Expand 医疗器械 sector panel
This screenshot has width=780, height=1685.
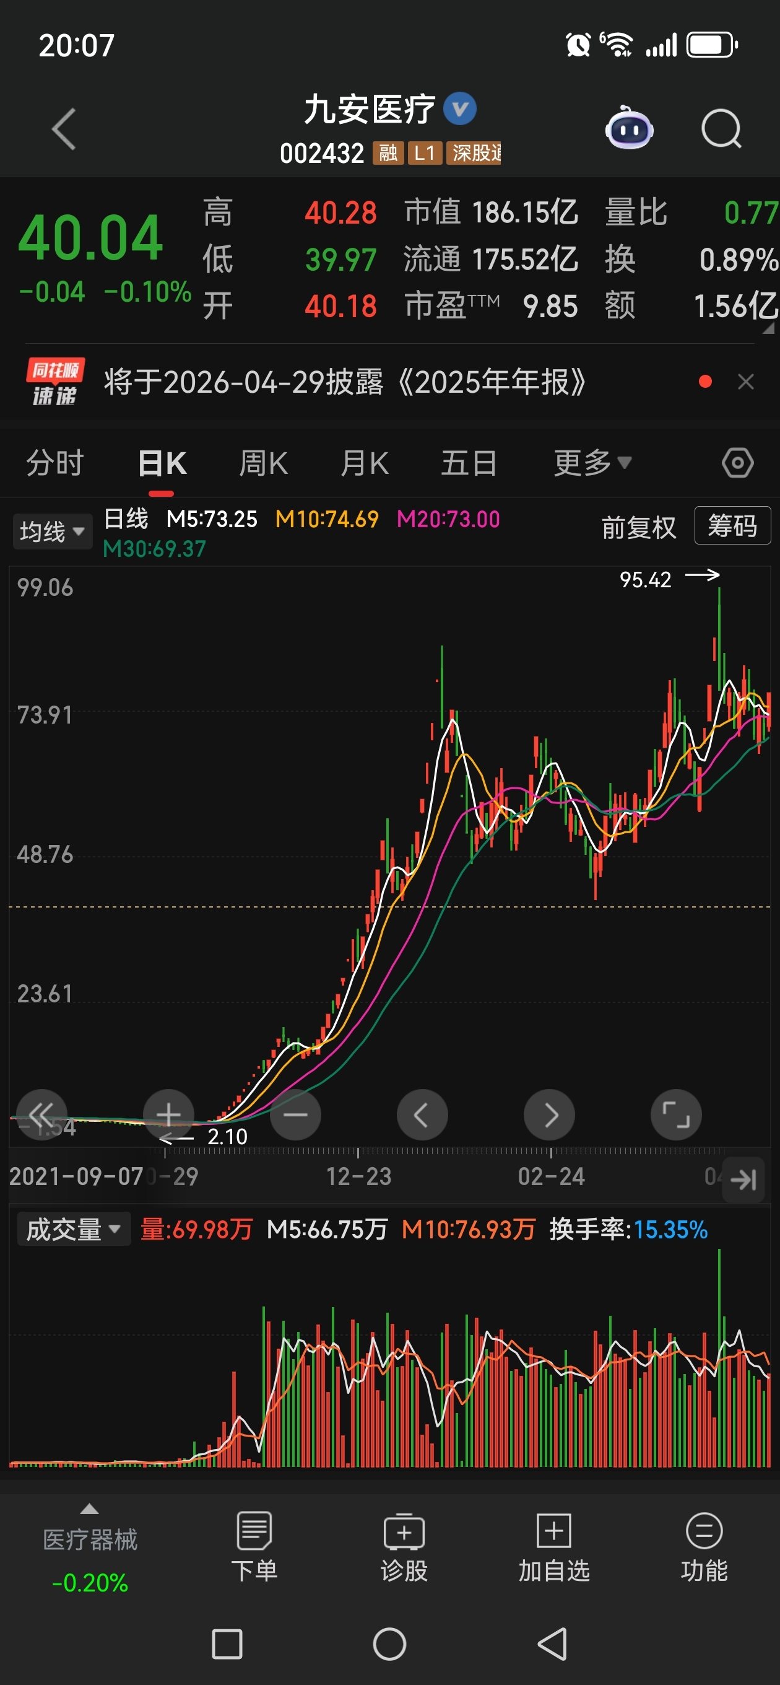[x=90, y=1549]
